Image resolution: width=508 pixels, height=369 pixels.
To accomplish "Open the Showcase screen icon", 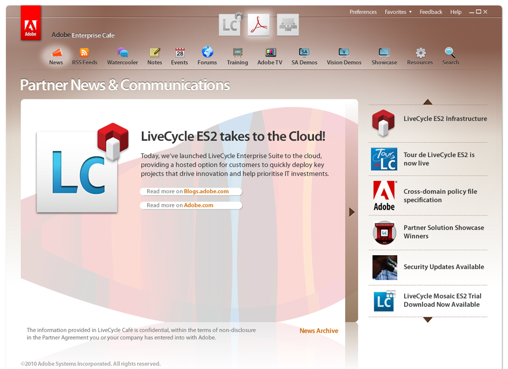I will click(384, 53).
